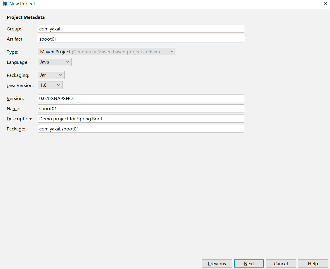Select the Name input field
Viewport: 330px width, 269px height.
(x=141, y=108)
